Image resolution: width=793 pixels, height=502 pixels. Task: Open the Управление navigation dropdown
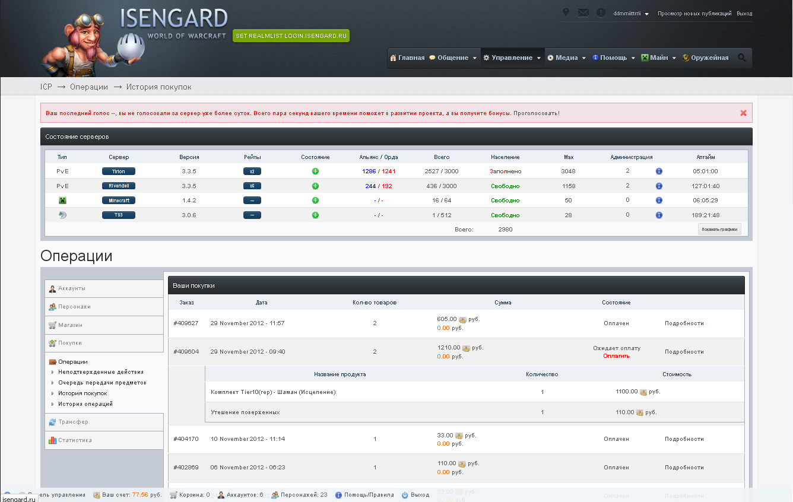click(512, 58)
